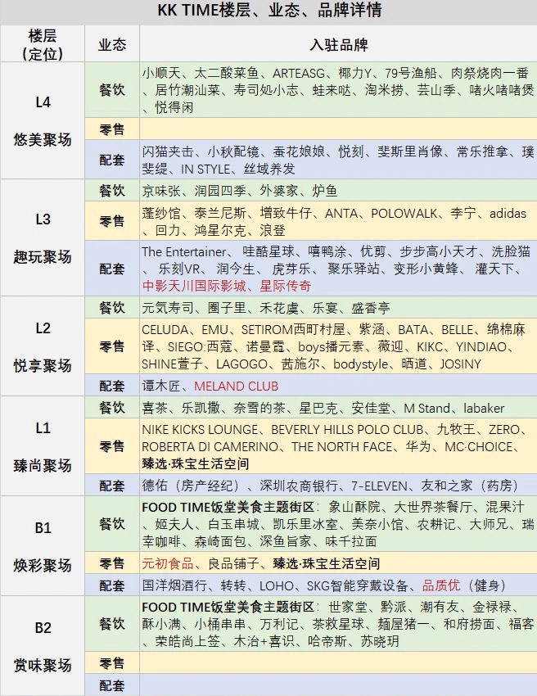This screenshot has width=537, height=696.
Task: Click the L3 趣玩聚场 floor cell
Action: pyautogui.click(x=43, y=238)
